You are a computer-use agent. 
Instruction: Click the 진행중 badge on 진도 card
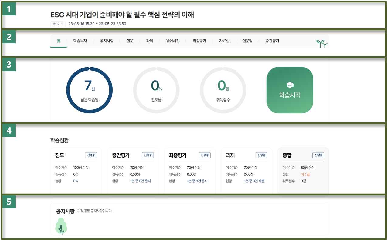coord(91,155)
